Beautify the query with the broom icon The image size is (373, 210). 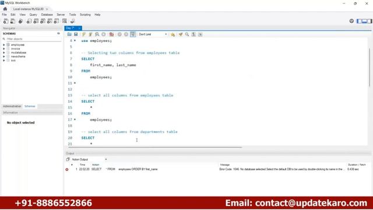pyautogui.click(x=181, y=34)
